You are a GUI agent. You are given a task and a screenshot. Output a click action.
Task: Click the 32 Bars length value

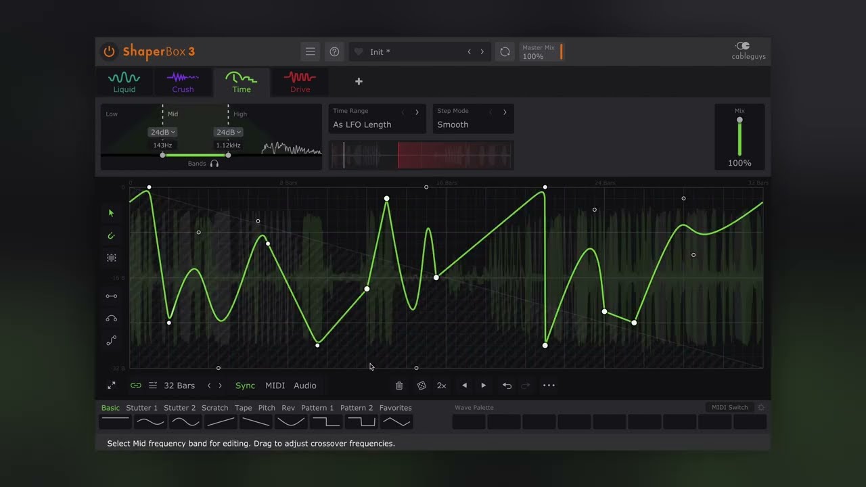[179, 386]
